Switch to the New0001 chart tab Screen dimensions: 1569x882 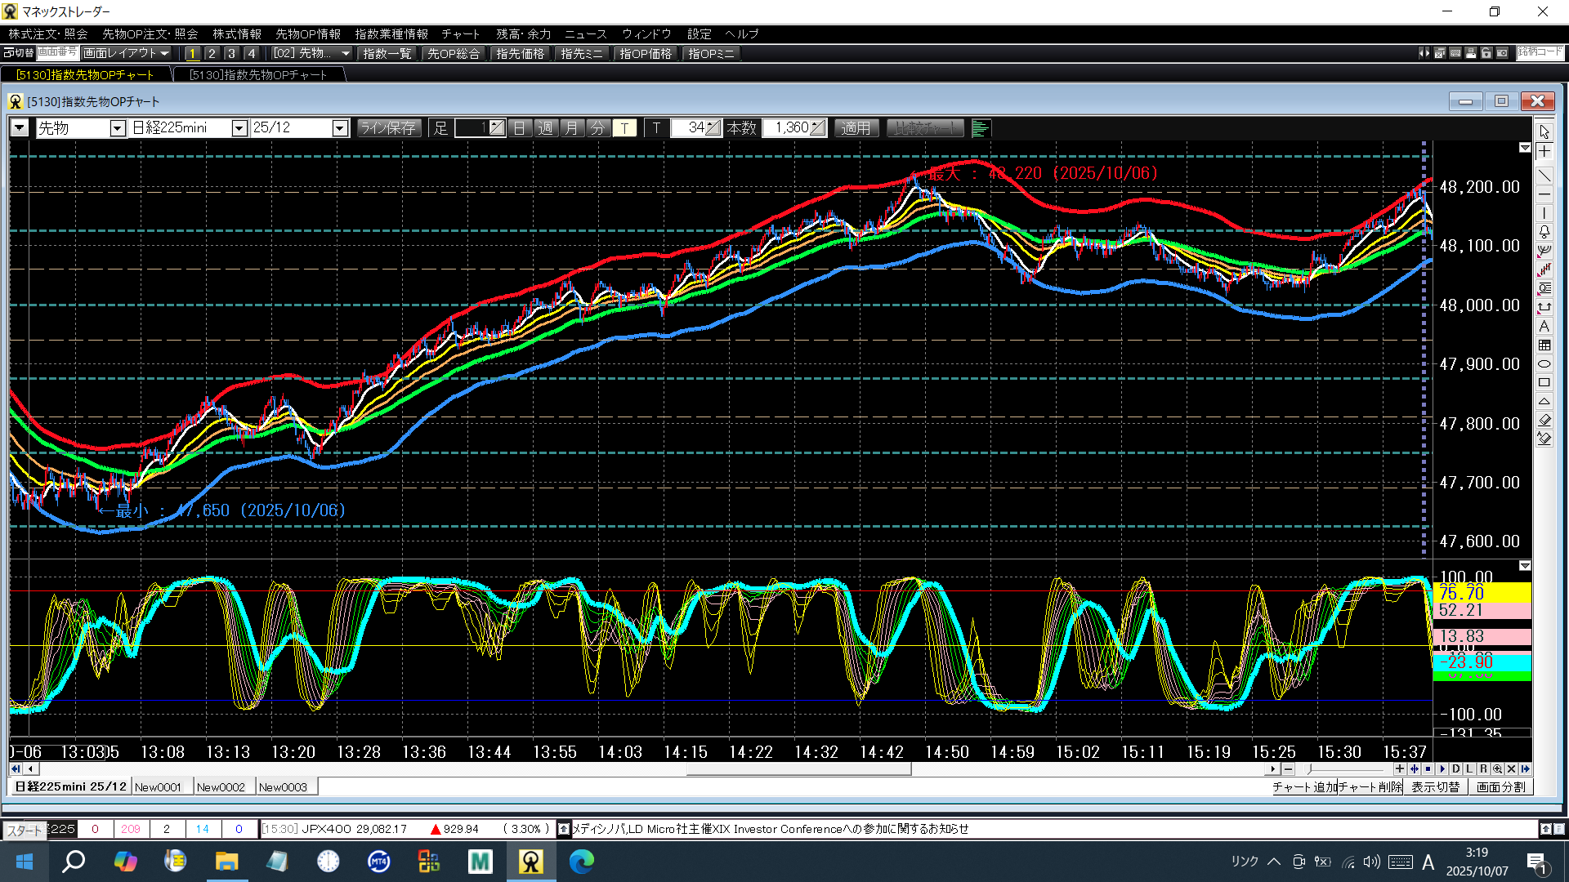click(x=158, y=787)
